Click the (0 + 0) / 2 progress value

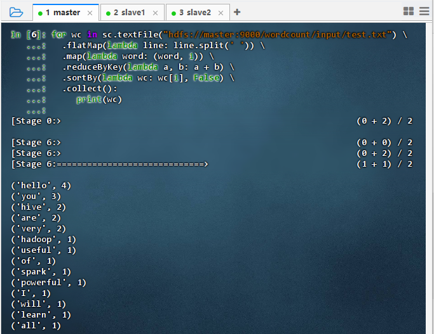384,143
